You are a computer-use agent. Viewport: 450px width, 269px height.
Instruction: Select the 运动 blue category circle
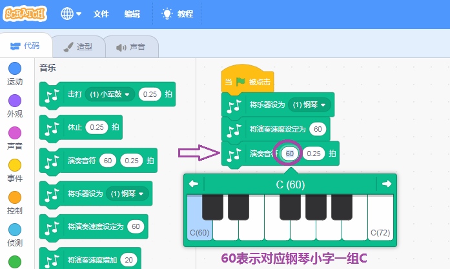[15, 68]
